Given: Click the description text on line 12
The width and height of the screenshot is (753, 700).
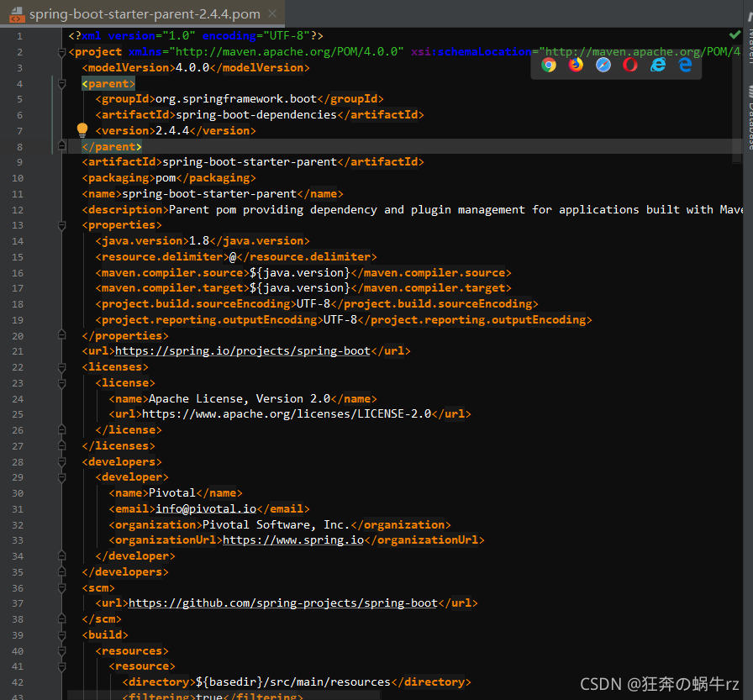Looking at the screenshot, I should click(x=455, y=210).
